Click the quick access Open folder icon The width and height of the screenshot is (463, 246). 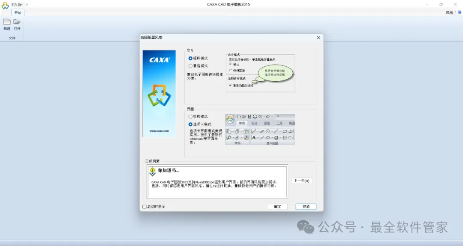point(20,5)
